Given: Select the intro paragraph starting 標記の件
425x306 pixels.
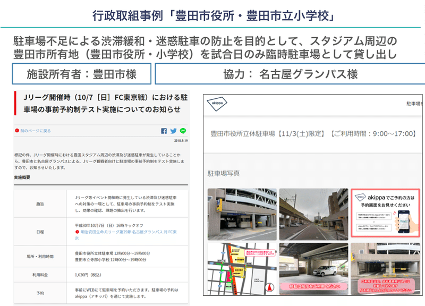Looking at the screenshot, I should pos(99,161).
